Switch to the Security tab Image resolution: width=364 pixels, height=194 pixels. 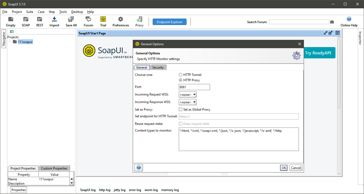(158, 68)
